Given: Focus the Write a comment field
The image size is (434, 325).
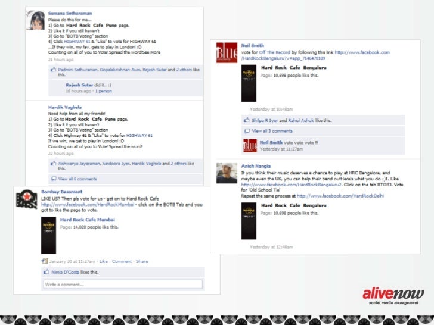Looking at the screenshot, I should point(123,285).
